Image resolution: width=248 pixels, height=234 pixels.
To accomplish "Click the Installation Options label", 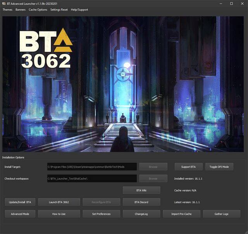I will pyautogui.click(x=13, y=157).
